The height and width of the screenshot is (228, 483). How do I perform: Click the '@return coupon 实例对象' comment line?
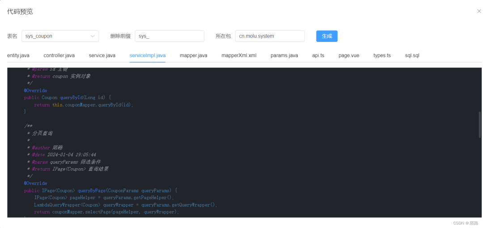click(59, 76)
